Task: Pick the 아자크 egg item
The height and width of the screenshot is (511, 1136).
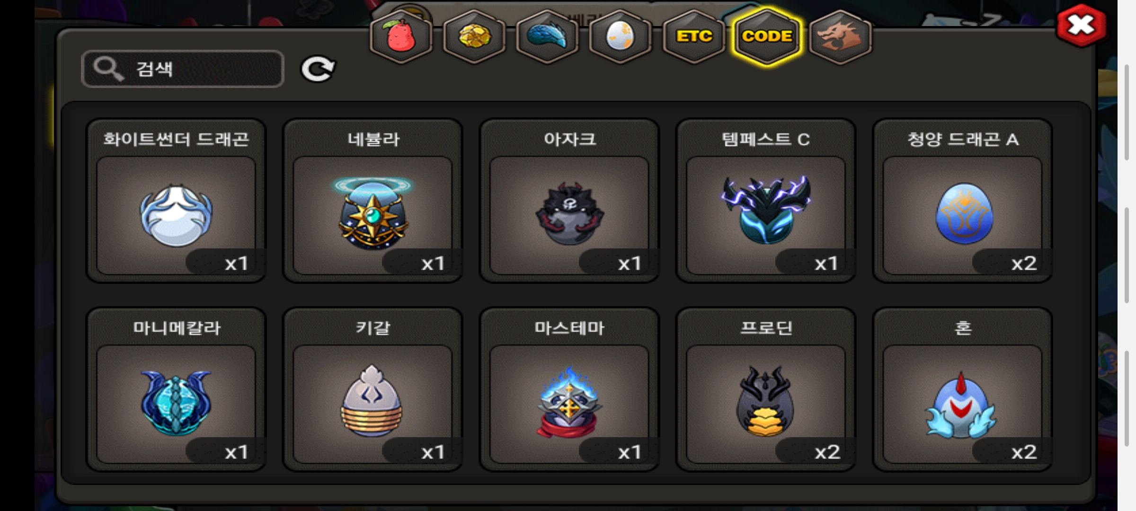Action: pyautogui.click(x=569, y=201)
